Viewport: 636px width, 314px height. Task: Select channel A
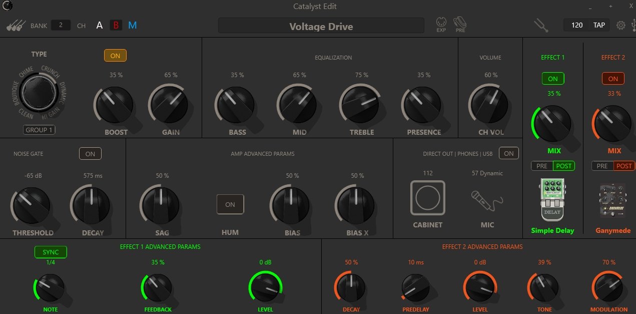click(x=100, y=25)
